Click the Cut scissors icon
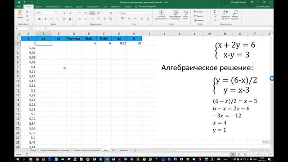 point(27,12)
